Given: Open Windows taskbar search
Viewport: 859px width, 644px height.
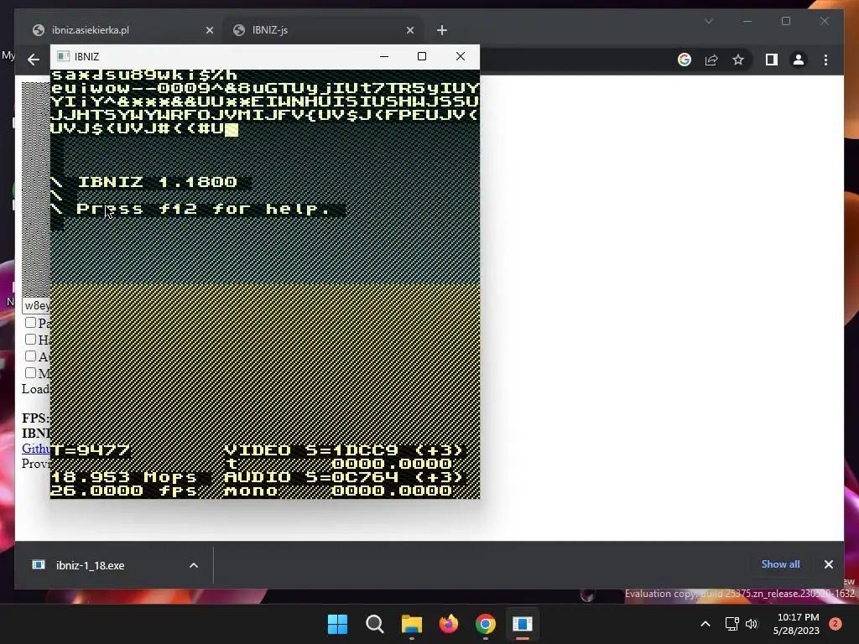Looking at the screenshot, I should 375,624.
